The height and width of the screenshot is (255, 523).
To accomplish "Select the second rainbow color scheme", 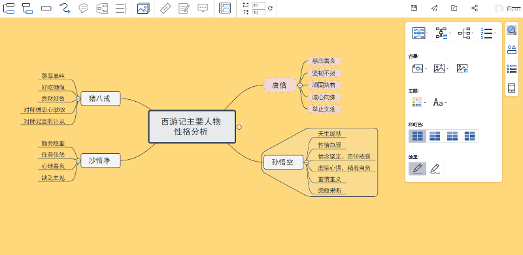I will [435, 136].
